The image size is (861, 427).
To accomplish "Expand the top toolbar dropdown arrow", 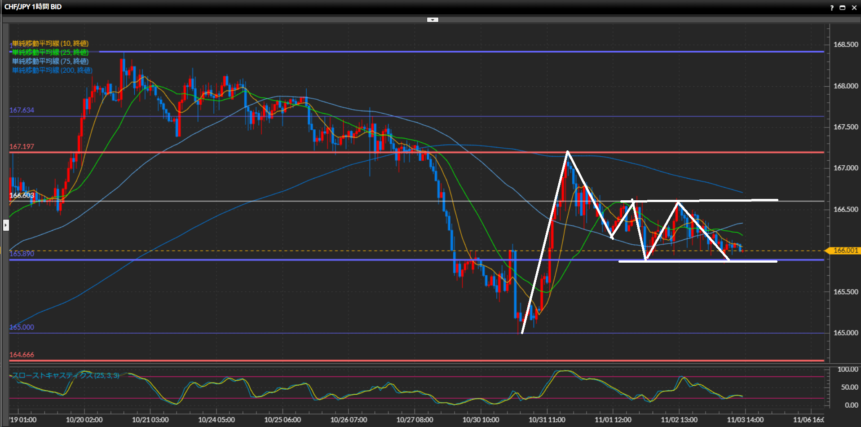I will pyautogui.click(x=432, y=20).
